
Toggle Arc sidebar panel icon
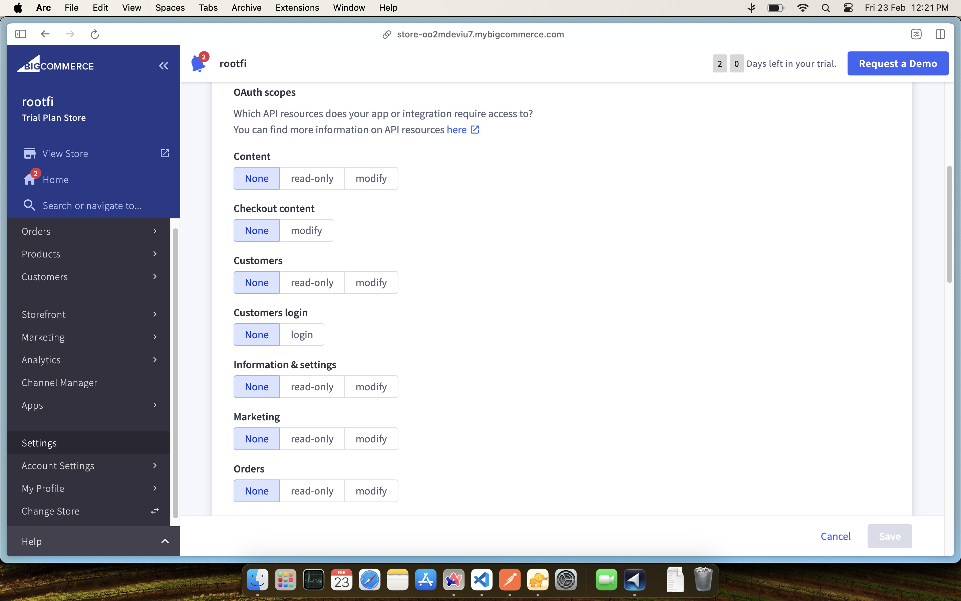click(x=21, y=34)
